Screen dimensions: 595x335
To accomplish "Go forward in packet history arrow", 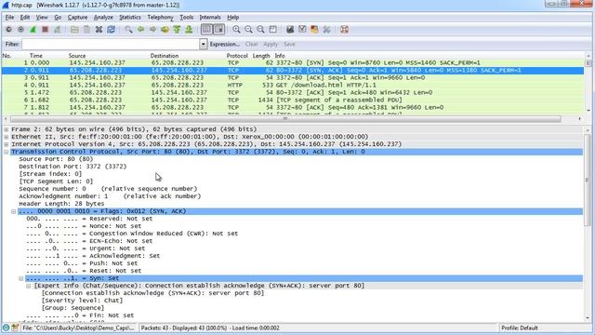I will click(152, 30).
